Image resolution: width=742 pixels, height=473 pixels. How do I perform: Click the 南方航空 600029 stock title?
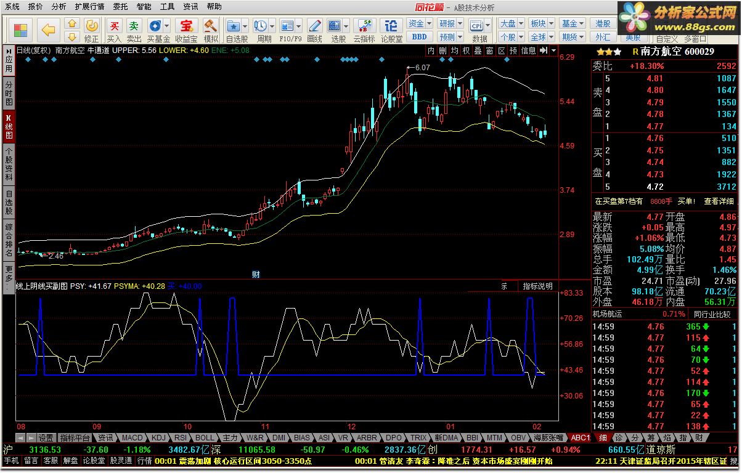[x=678, y=52]
